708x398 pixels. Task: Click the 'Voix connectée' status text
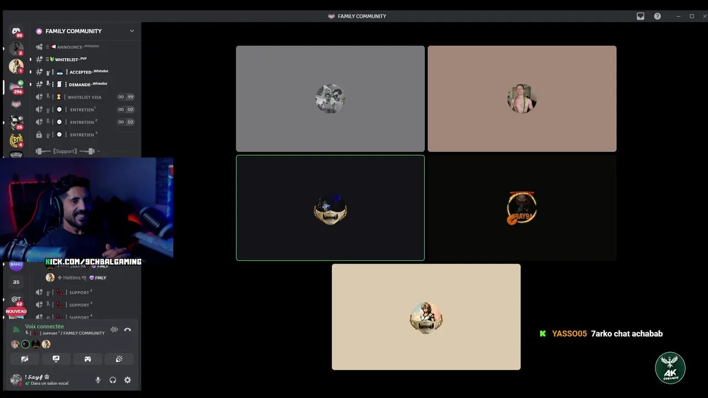coord(44,326)
